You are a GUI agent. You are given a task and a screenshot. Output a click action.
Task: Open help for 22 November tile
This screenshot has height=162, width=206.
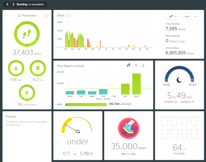pyautogui.click(x=46, y=16)
